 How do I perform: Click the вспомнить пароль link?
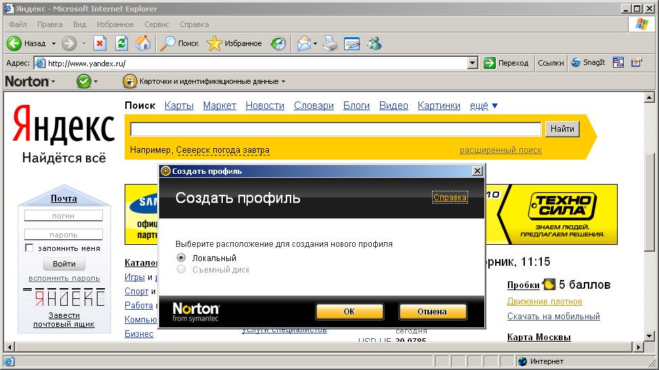(x=64, y=278)
